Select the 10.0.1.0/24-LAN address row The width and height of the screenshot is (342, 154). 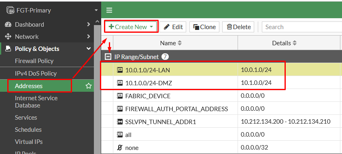click(x=222, y=70)
